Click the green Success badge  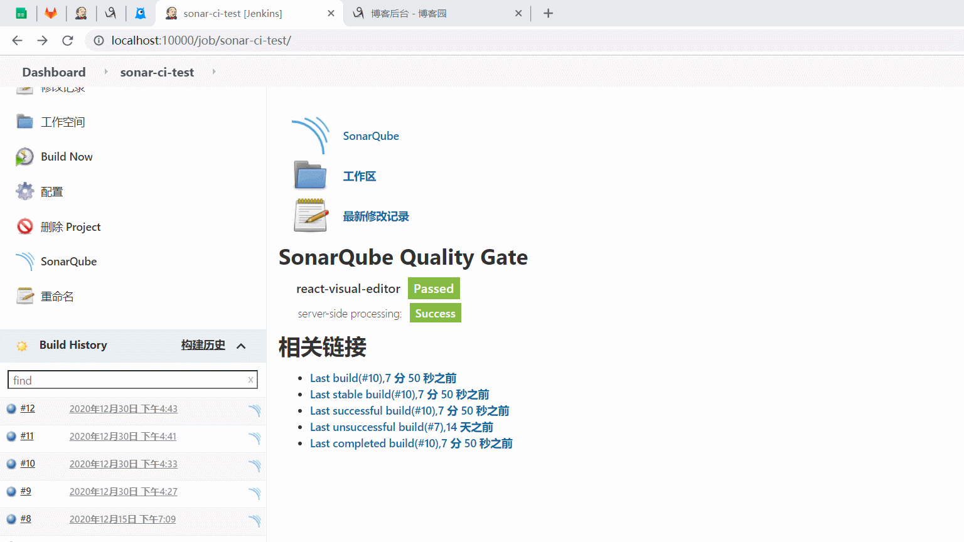tap(436, 313)
